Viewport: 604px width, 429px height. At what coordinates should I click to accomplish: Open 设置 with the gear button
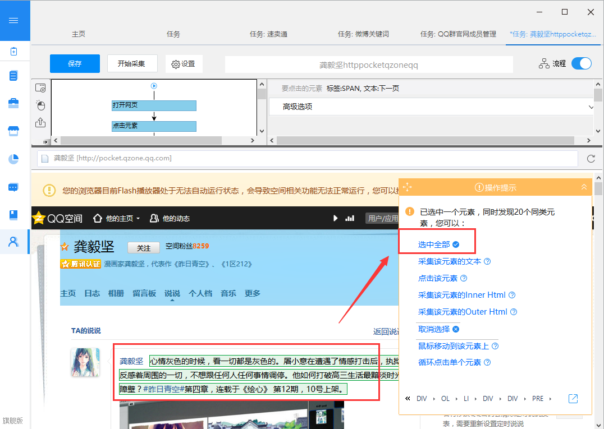tap(184, 64)
